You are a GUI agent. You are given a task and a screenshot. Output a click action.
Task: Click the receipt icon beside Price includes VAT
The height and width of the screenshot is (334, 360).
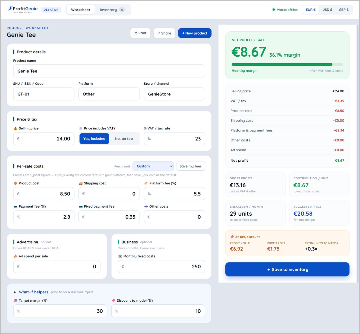click(81, 128)
